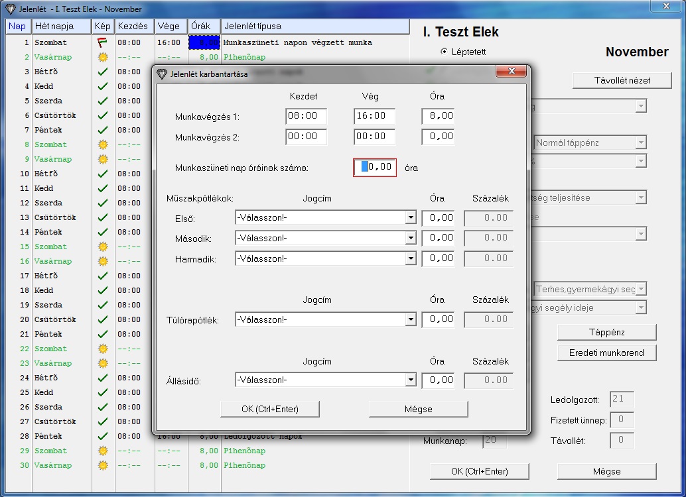Click the green checkmark on row 20 Csütörtök
The image size is (686, 497).
102,319
